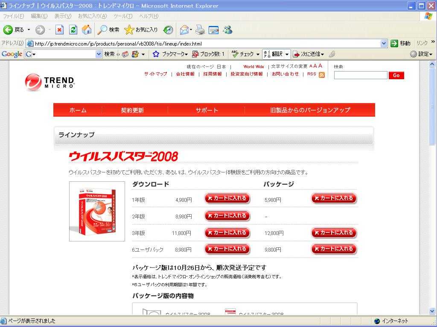Open the Messenger people icon
Viewport: 437px width, 327px height.
pyautogui.click(x=227, y=30)
